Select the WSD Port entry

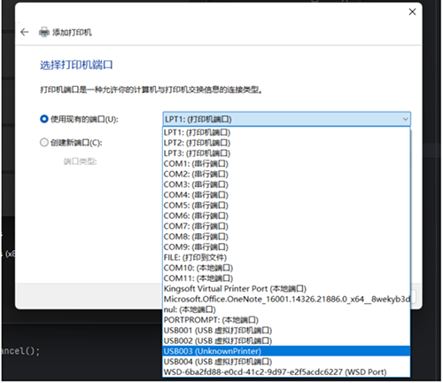tap(286, 372)
